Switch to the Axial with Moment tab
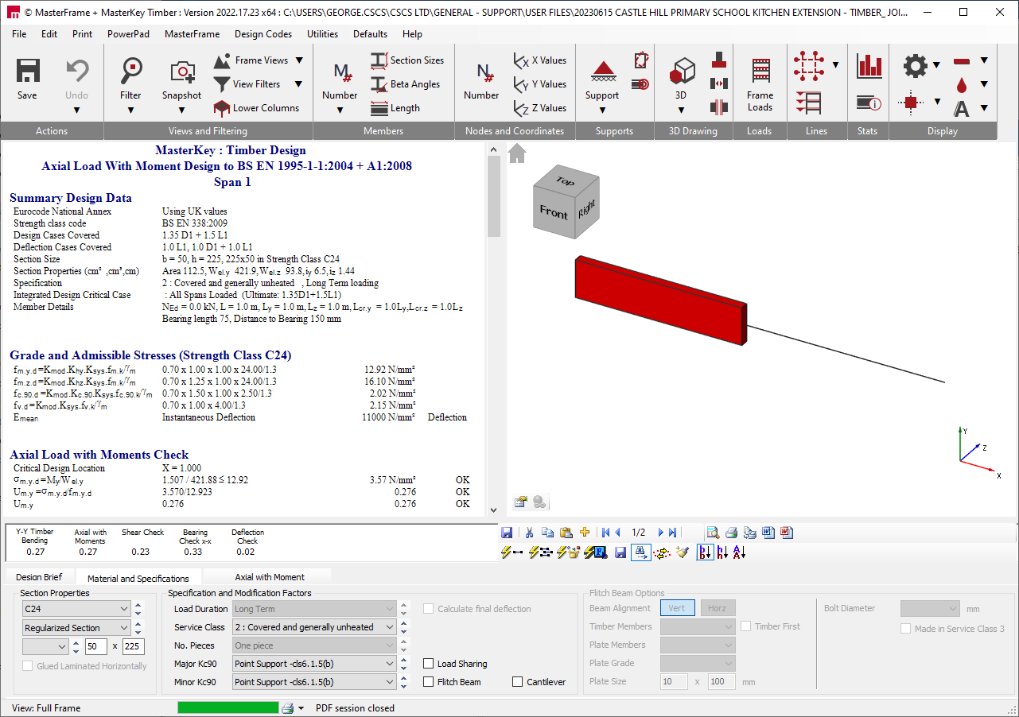Viewport: 1019px width, 717px height. point(269,577)
